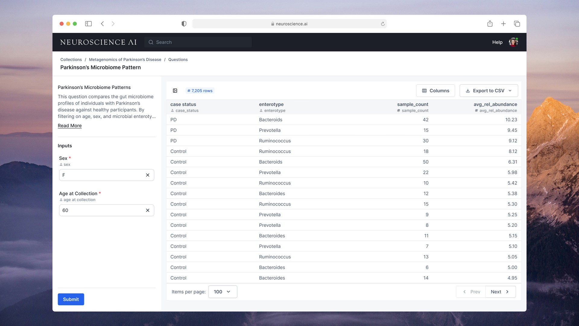Open Help in the top navigation

tap(497, 42)
